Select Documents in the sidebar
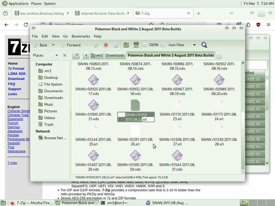 (x=53, y=91)
